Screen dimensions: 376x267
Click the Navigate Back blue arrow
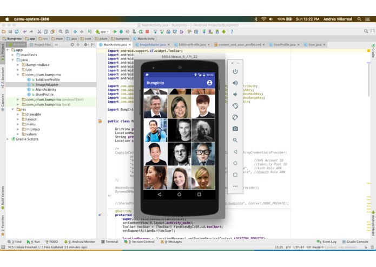[75, 31]
